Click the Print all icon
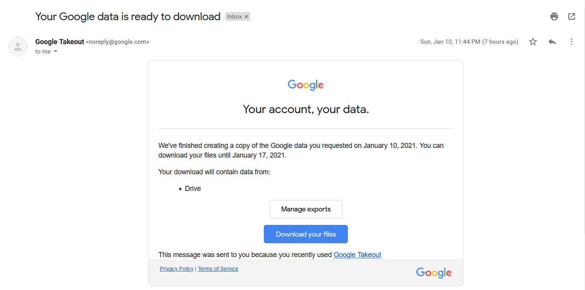This screenshot has height=290, width=585. (x=554, y=16)
